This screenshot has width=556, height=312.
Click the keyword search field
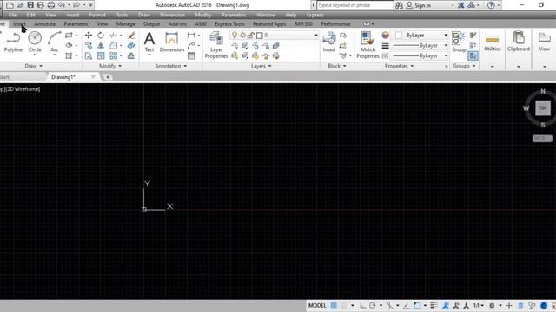click(x=355, y=5)
